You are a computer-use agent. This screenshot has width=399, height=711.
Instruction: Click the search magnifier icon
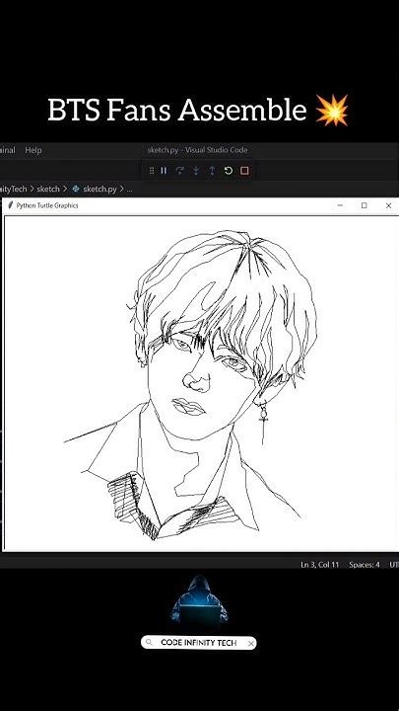click(x=150, y=643)
